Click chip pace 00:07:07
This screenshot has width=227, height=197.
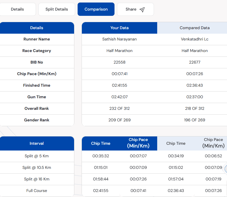(138, 156)
